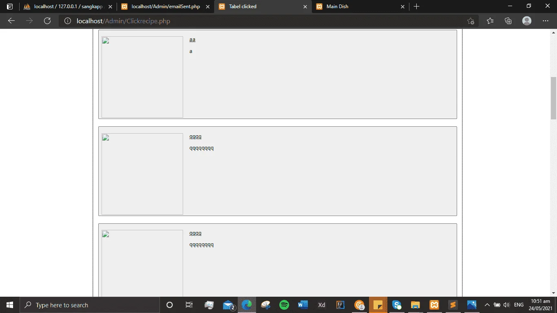Open the browser profile menu
This screenshot has height=313, width=557.
(x=527, y=21)
